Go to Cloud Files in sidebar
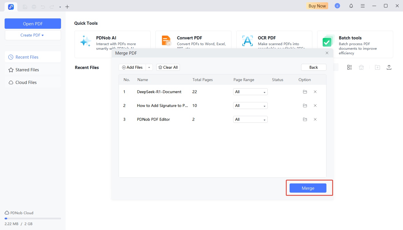 (x=26, y=83)
